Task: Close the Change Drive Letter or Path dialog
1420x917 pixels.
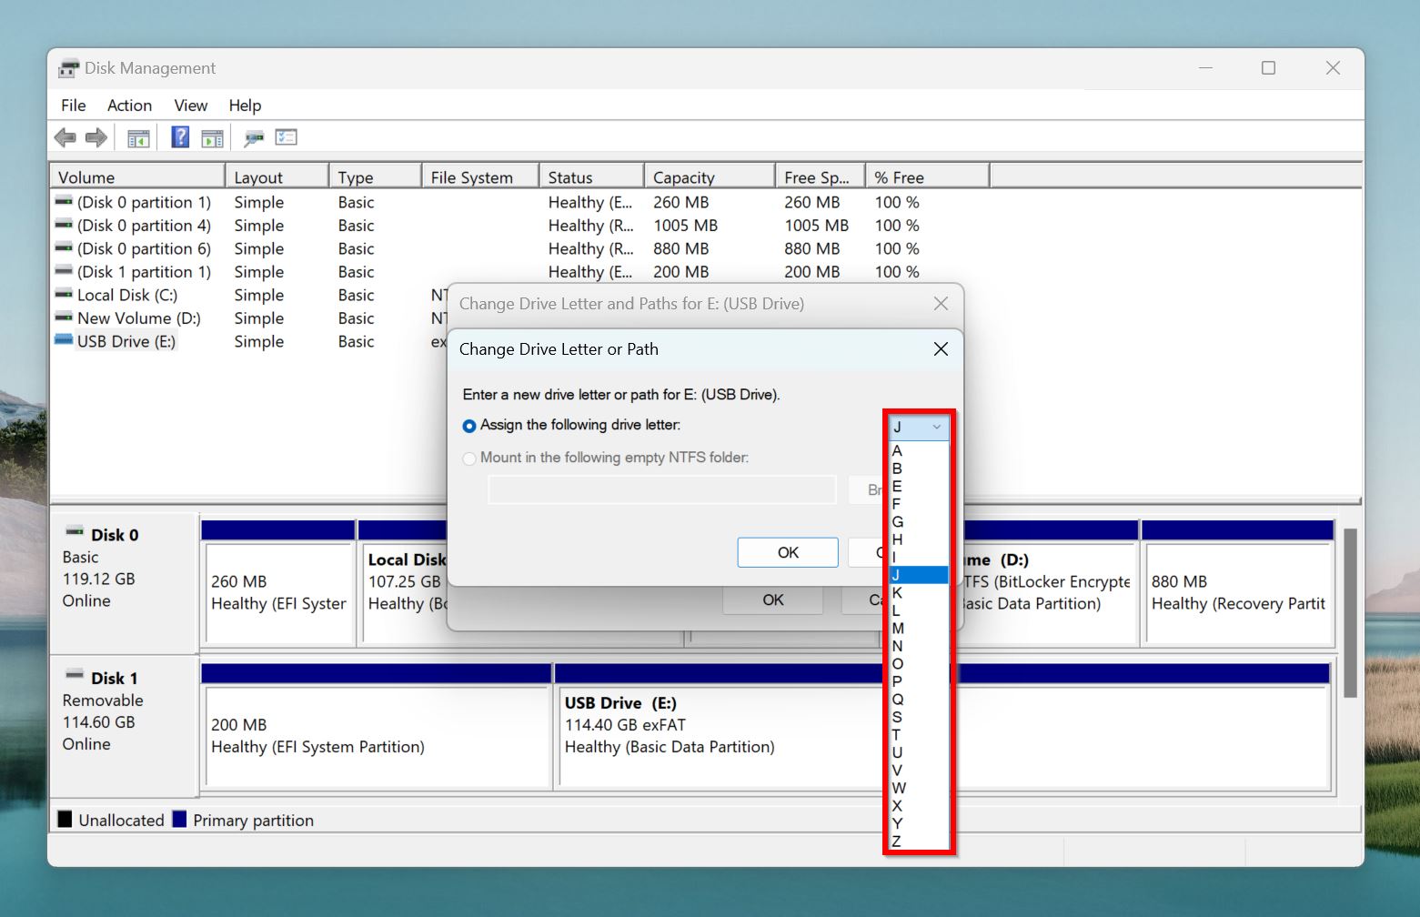Action: [x=941, y=349]
